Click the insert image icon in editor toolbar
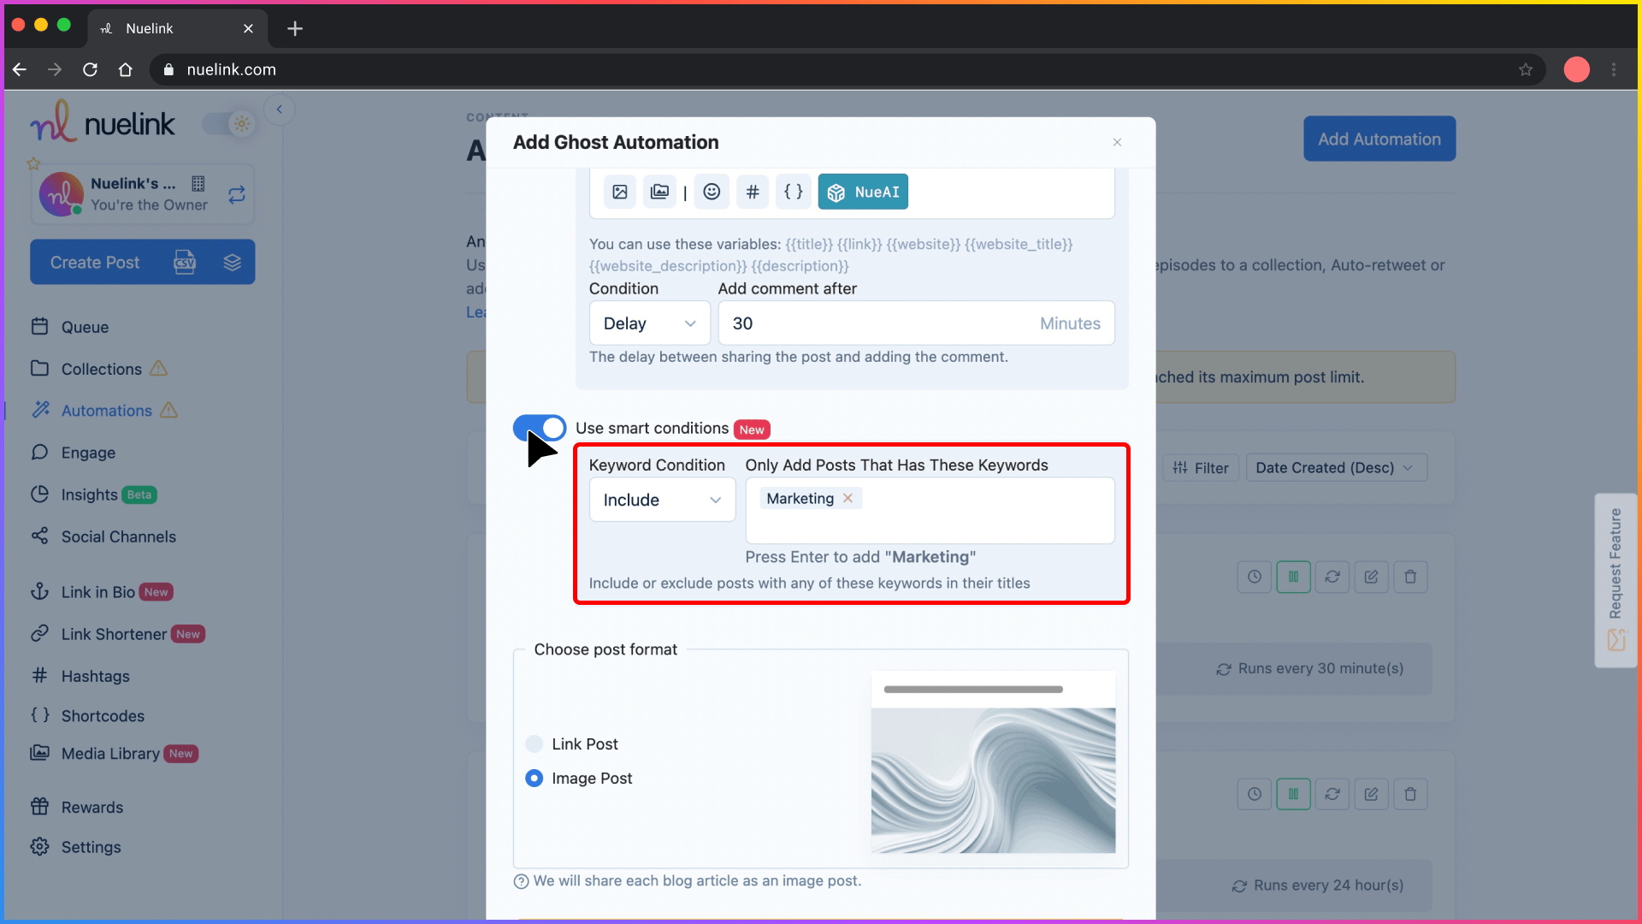This screenshot has height=924, width=1642. click(x=620, y=192)
